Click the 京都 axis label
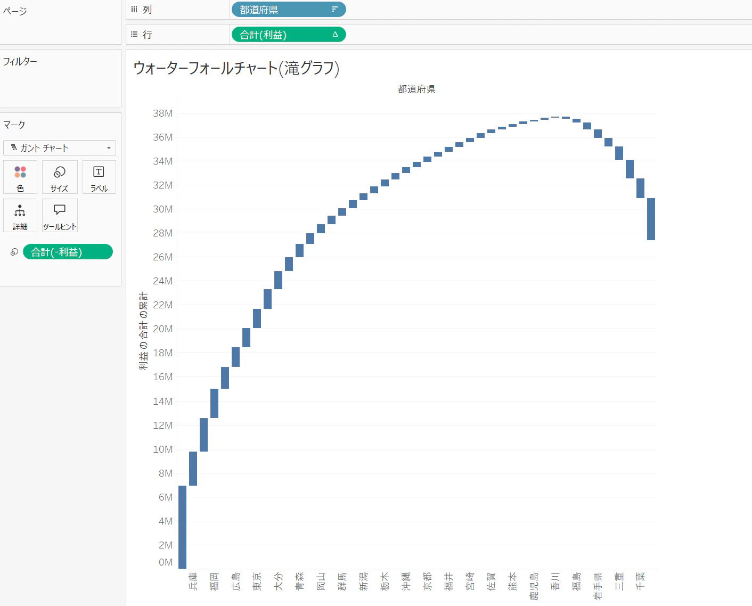Screen dimensions: 752x606 coord(427,581)
